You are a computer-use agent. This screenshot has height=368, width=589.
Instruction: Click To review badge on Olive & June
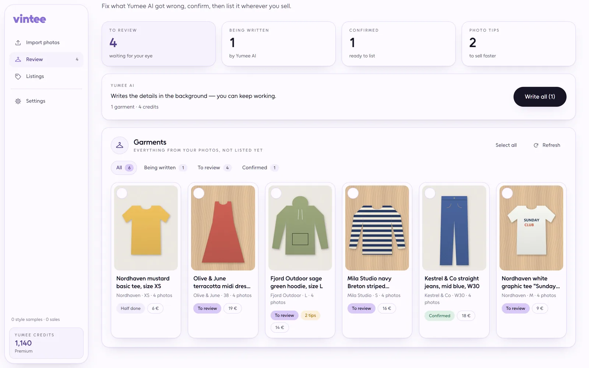[x=207, y=308]
